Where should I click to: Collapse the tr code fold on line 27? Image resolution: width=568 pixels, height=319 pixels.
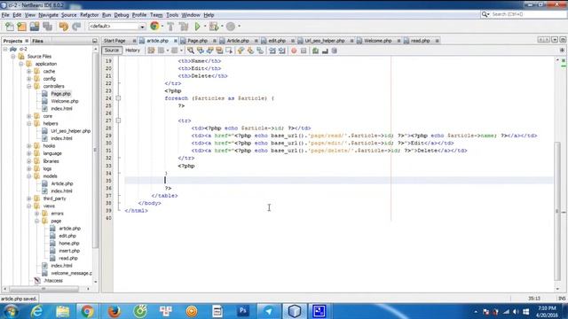point(118,121)
